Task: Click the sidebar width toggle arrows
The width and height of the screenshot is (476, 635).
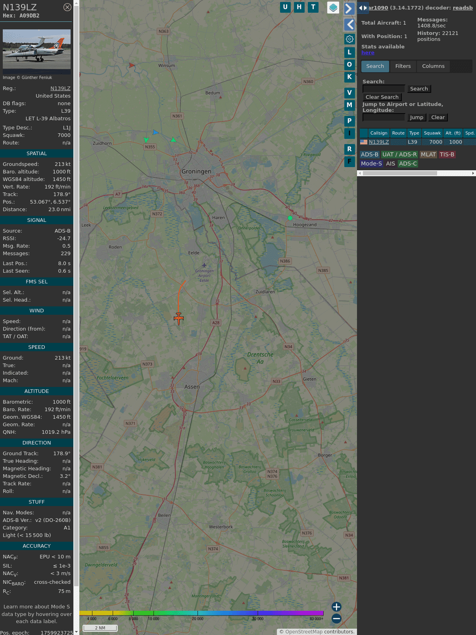Action: pos(363,8)
